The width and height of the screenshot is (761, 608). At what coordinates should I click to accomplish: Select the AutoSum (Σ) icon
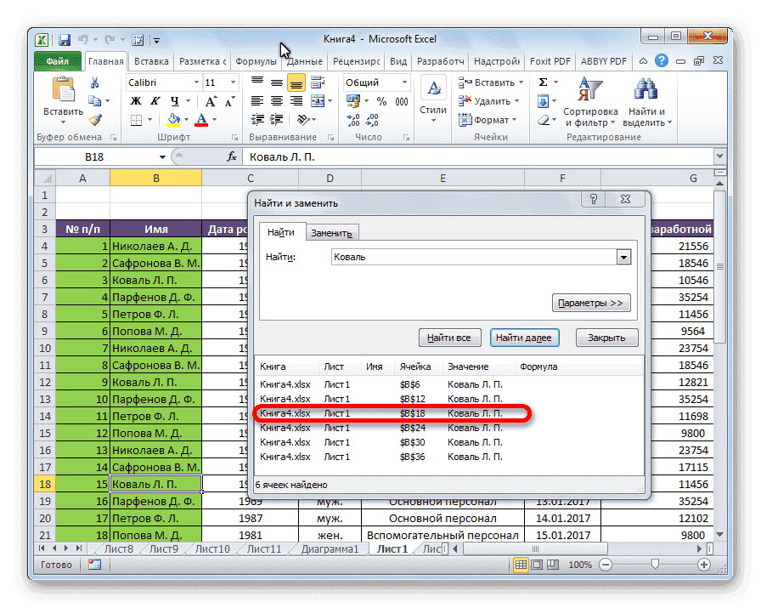[x=544, y=82]
